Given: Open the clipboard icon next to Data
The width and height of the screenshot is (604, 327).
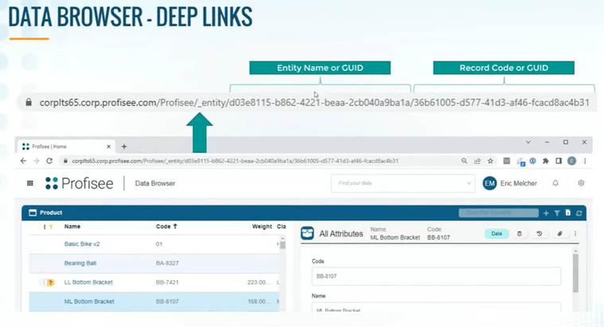Looking at the screenshot, I should click(520, 234).
